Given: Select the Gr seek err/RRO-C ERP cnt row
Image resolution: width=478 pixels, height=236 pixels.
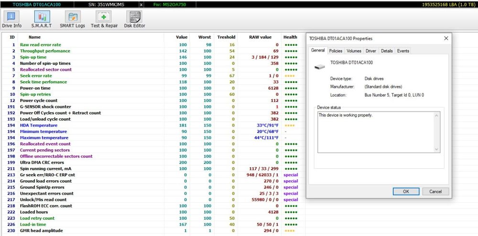Looking at the screenshot, I should pyautogui.click(x=153, y=175).
